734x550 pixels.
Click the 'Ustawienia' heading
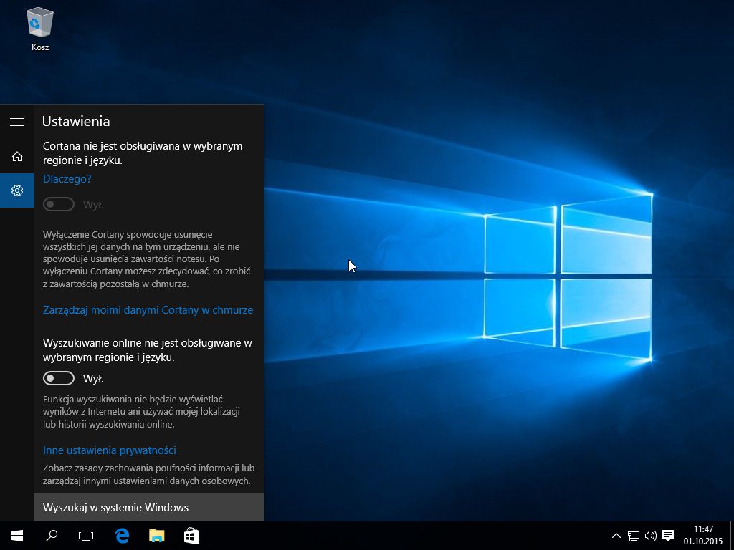pyautogui.click(x=76, y=121)
